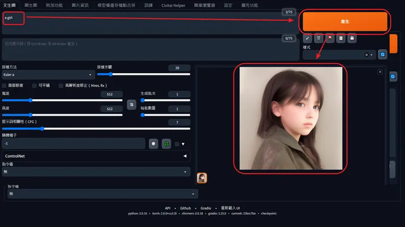
Task: Click the floppy disk icon to save the style
Action: [352, 38]
